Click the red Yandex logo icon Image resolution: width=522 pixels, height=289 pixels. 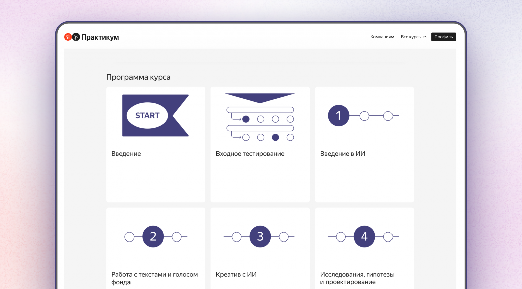pos(68,37)
